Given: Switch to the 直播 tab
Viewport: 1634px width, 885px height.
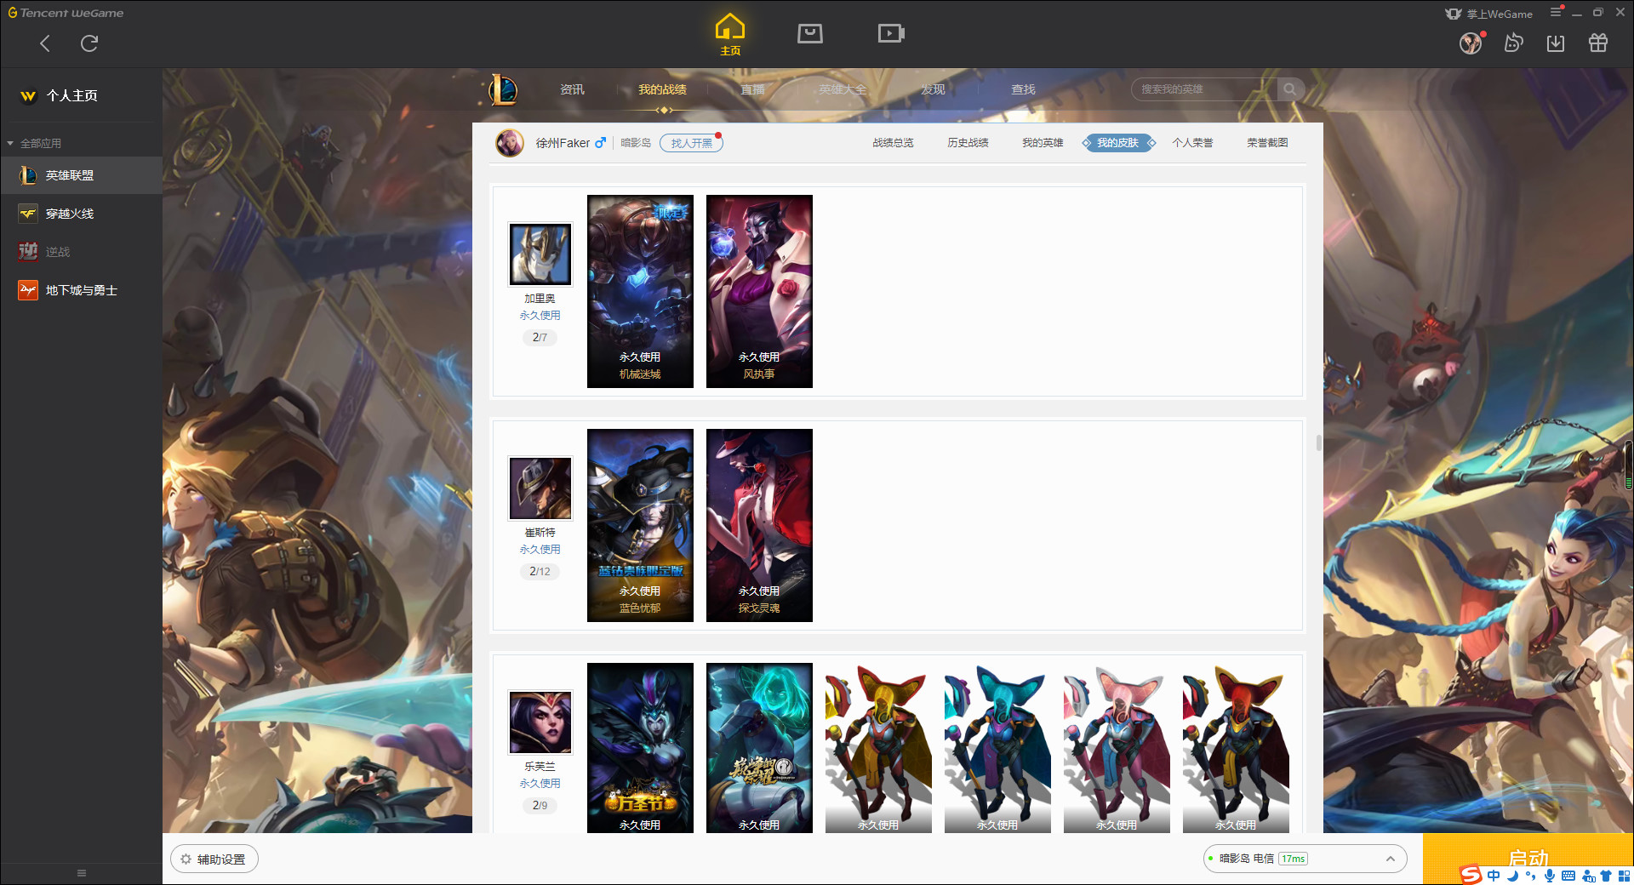Looking at the screenshot, I should coord(752,89).
